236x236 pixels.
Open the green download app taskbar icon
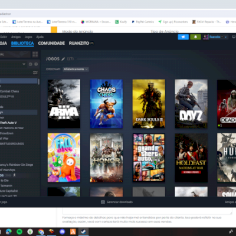(x=30, y=232)
